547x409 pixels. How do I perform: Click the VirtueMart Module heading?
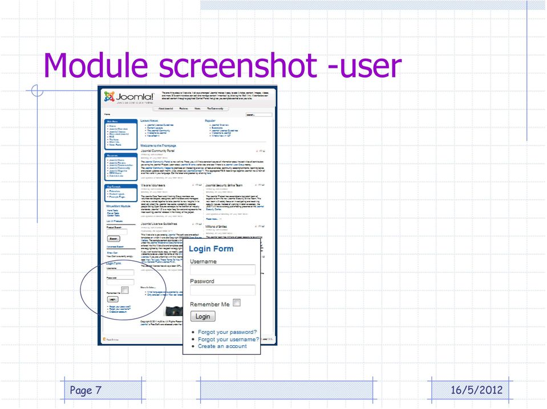tap(118, 206)
